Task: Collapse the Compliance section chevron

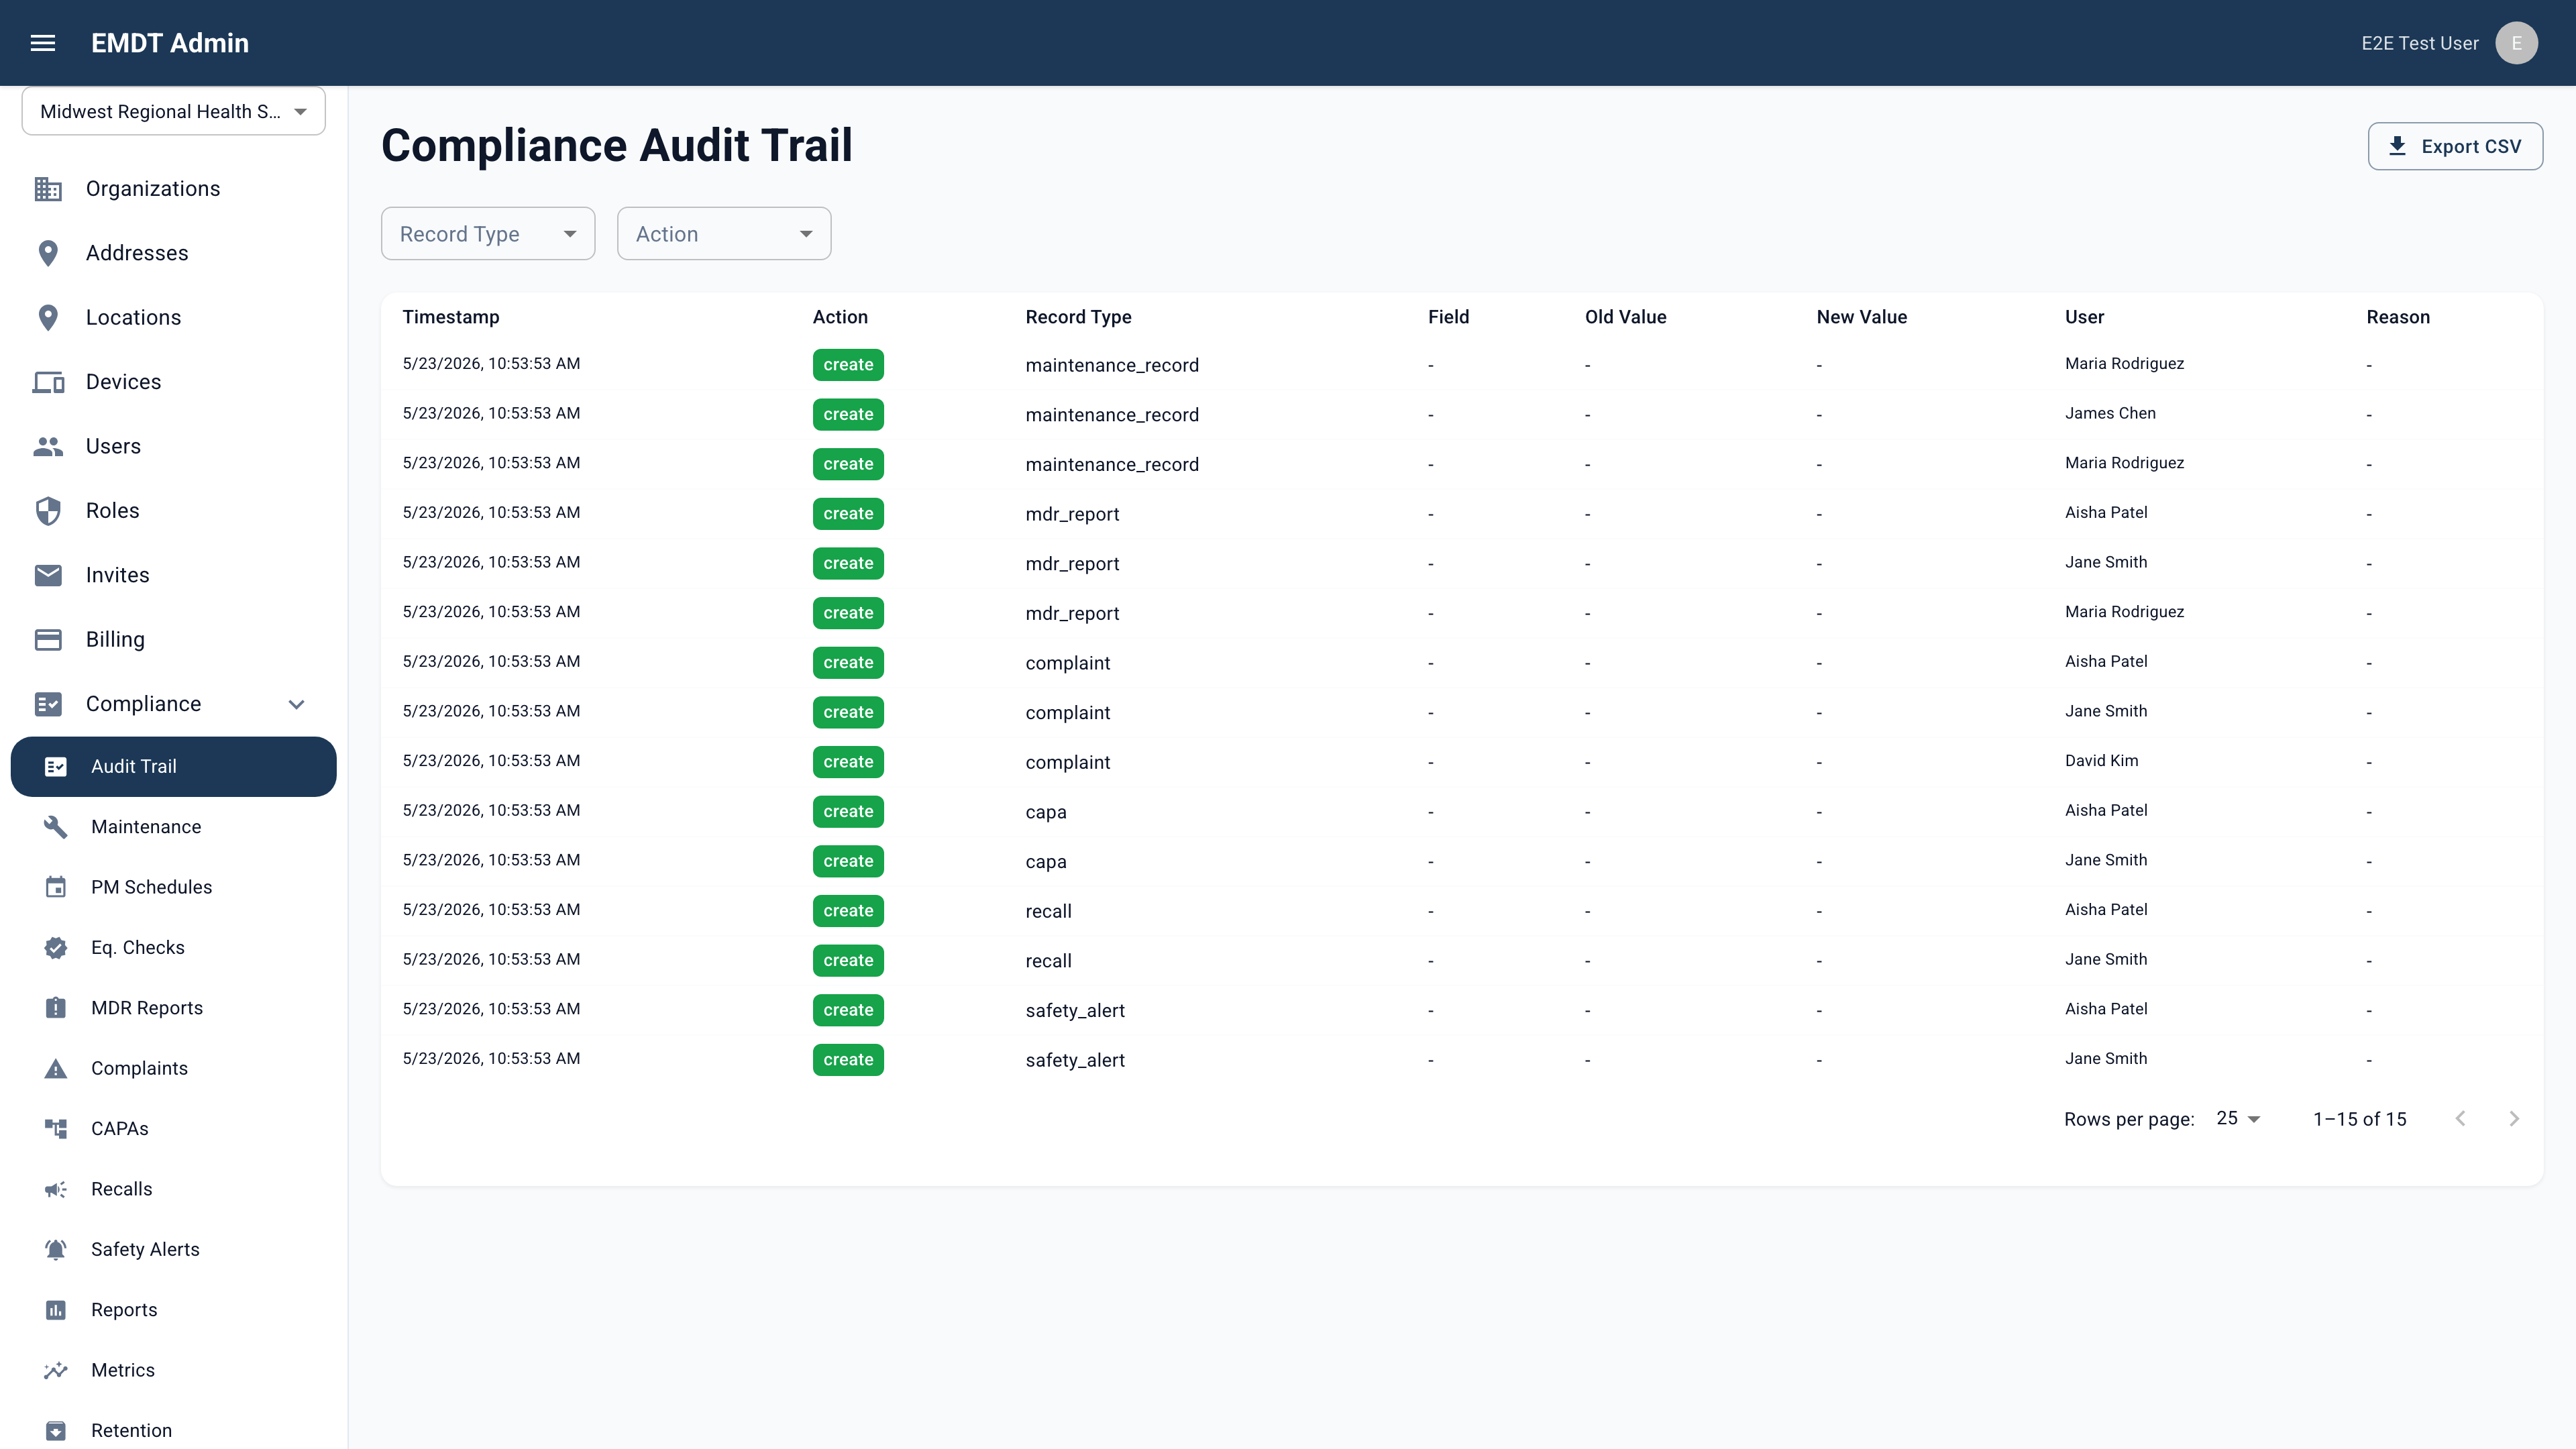Action: (296, 704)
